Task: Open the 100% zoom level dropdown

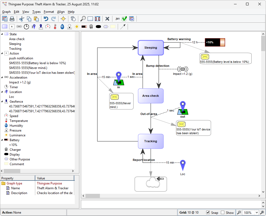Action: pyautogui.click(x=257, y=213)
